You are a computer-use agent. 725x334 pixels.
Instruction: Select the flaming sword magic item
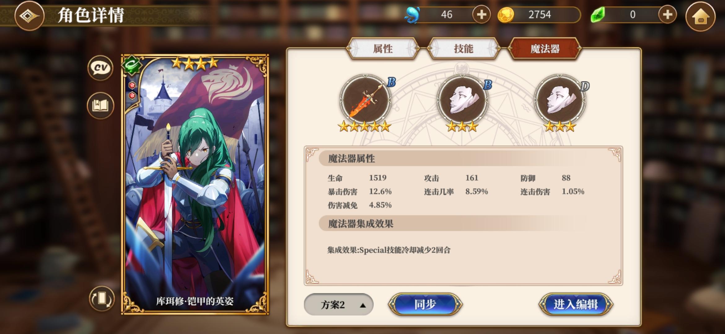(x=365, y=100)
